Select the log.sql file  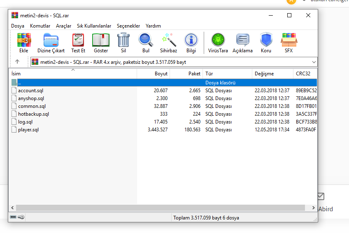[26, 122]
